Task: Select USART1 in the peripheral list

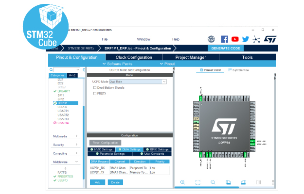Action: coord(63,111)
